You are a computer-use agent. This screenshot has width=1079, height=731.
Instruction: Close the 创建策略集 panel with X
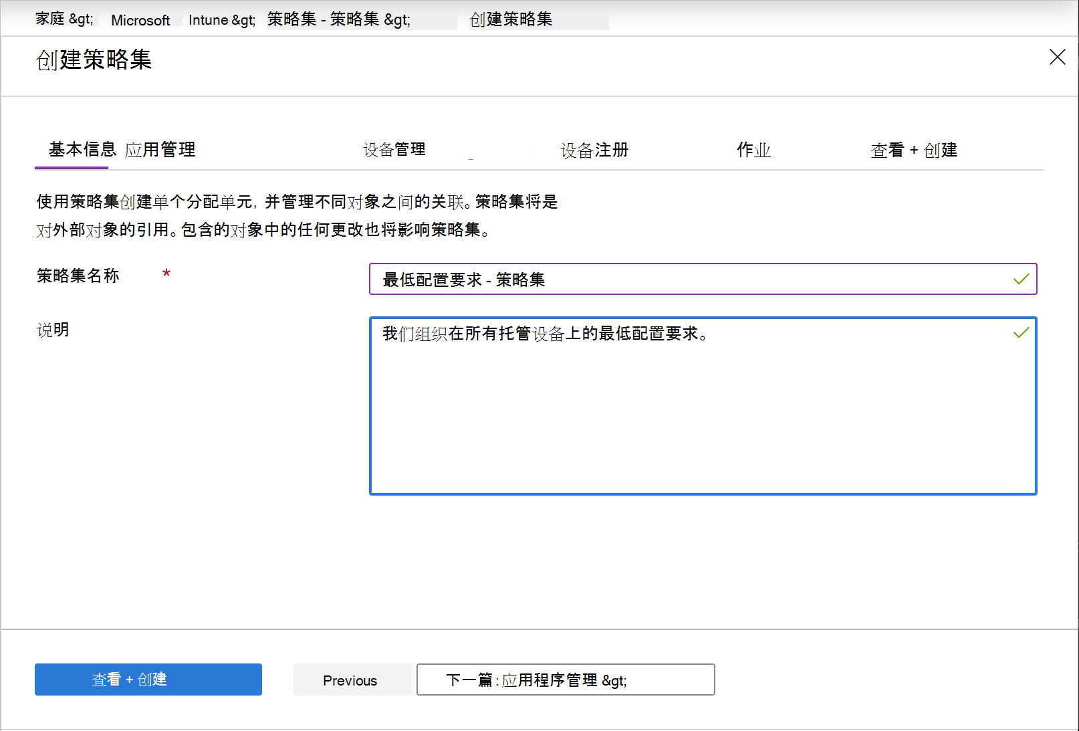(1057, 58)
